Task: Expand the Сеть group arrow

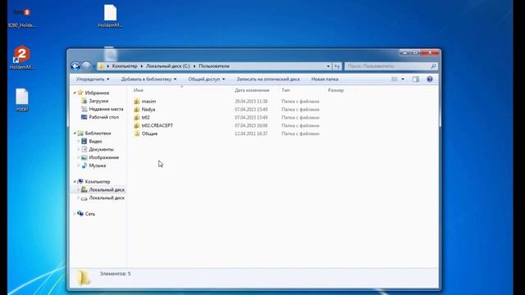Action: point(75,214)
